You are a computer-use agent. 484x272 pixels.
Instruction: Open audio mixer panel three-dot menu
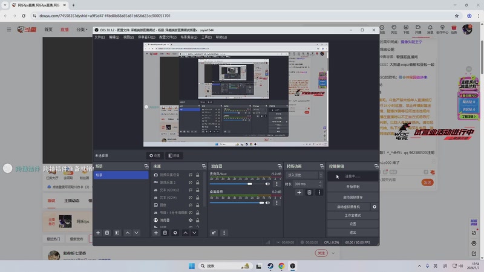click(x=224, y=233)
